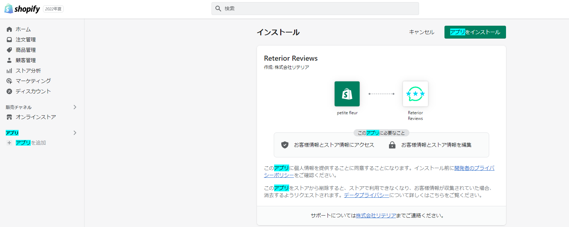The width and height of the screenshot is (569, 227).
Task: Click the store analytics bar chart icon
Action: [x=9, y=71]
